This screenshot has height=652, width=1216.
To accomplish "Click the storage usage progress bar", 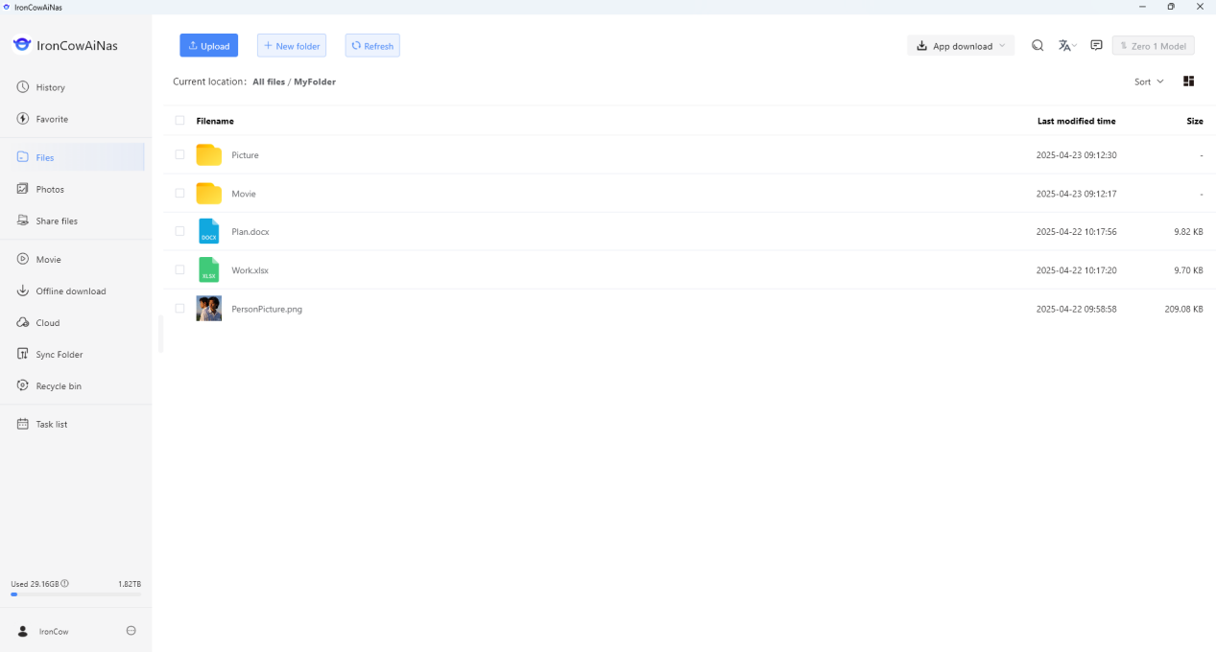I will click(76, 594).
